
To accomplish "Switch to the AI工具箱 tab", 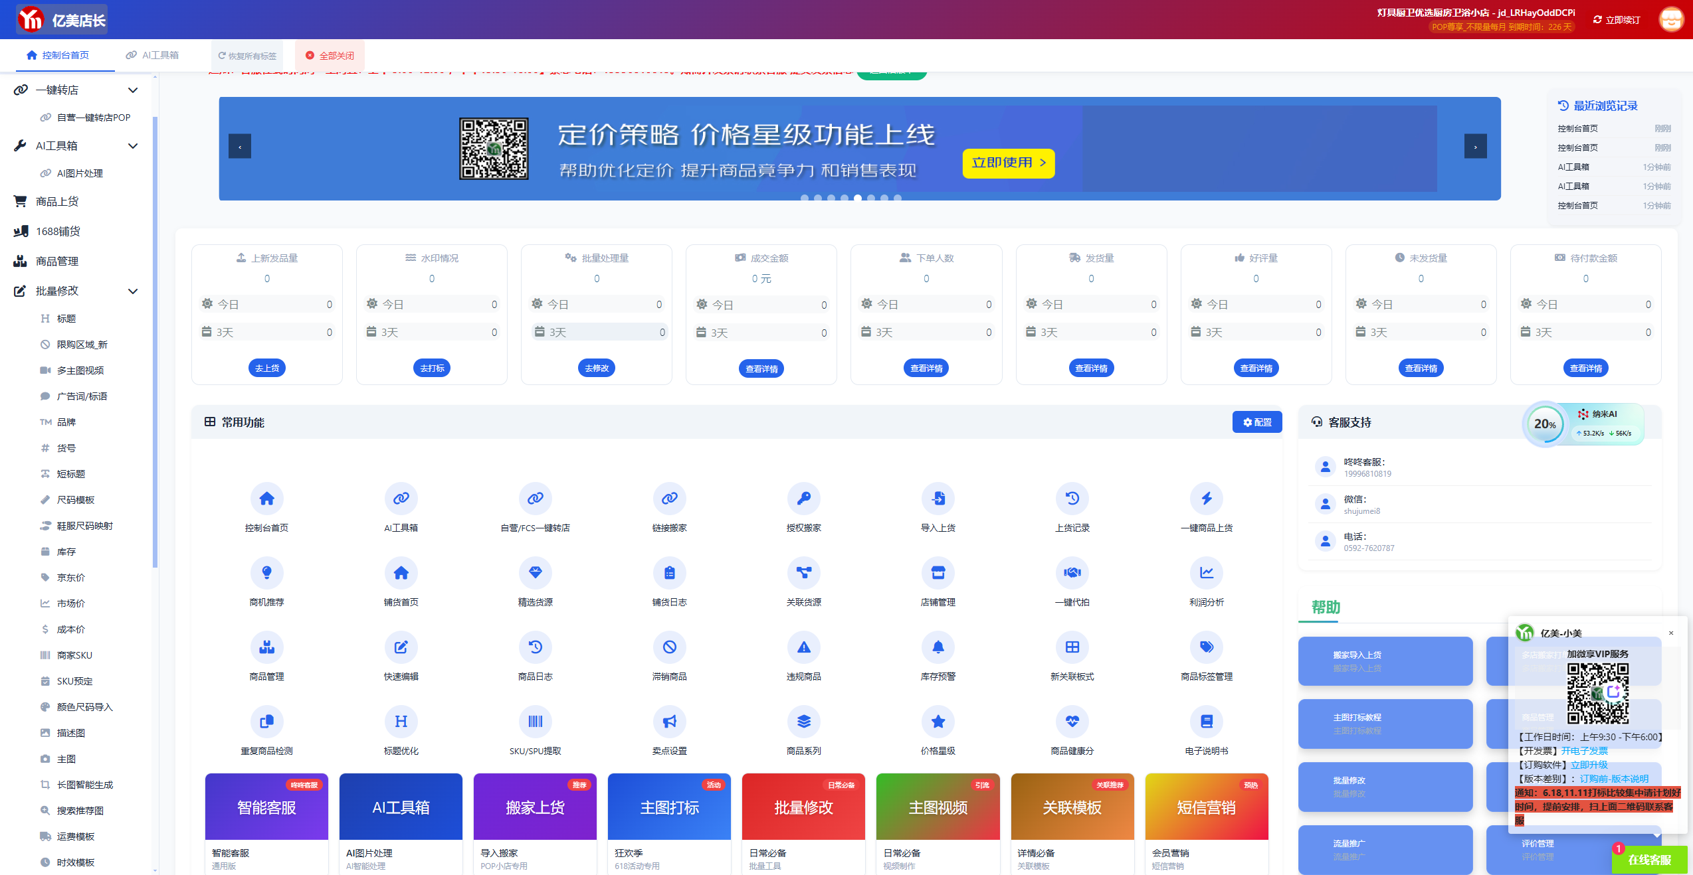I will (153, 55).
